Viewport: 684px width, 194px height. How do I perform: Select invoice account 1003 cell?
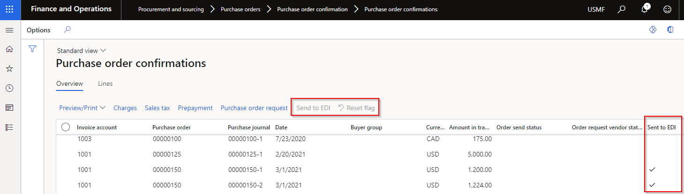(83, 139)
